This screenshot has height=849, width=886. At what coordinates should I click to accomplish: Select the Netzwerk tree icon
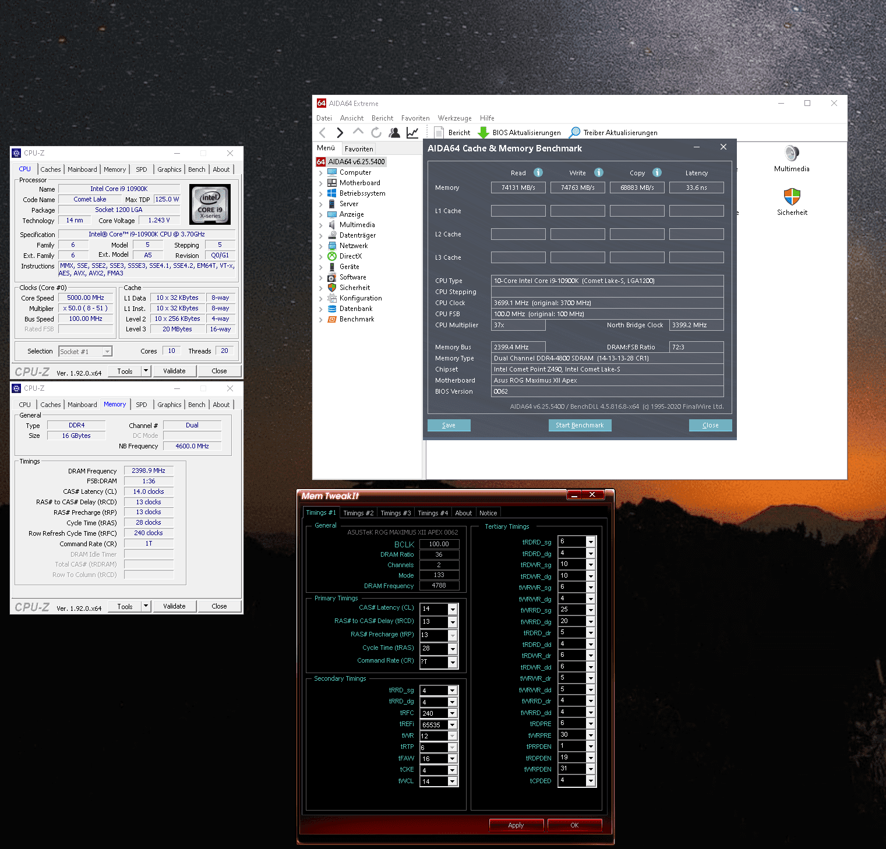click(332, 246)
